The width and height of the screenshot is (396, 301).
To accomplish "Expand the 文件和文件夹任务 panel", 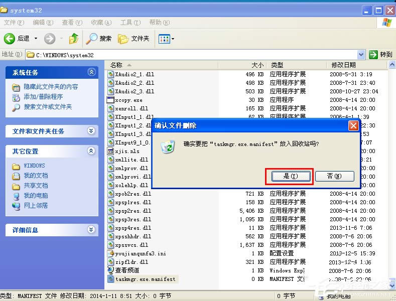I will [91, 131].
